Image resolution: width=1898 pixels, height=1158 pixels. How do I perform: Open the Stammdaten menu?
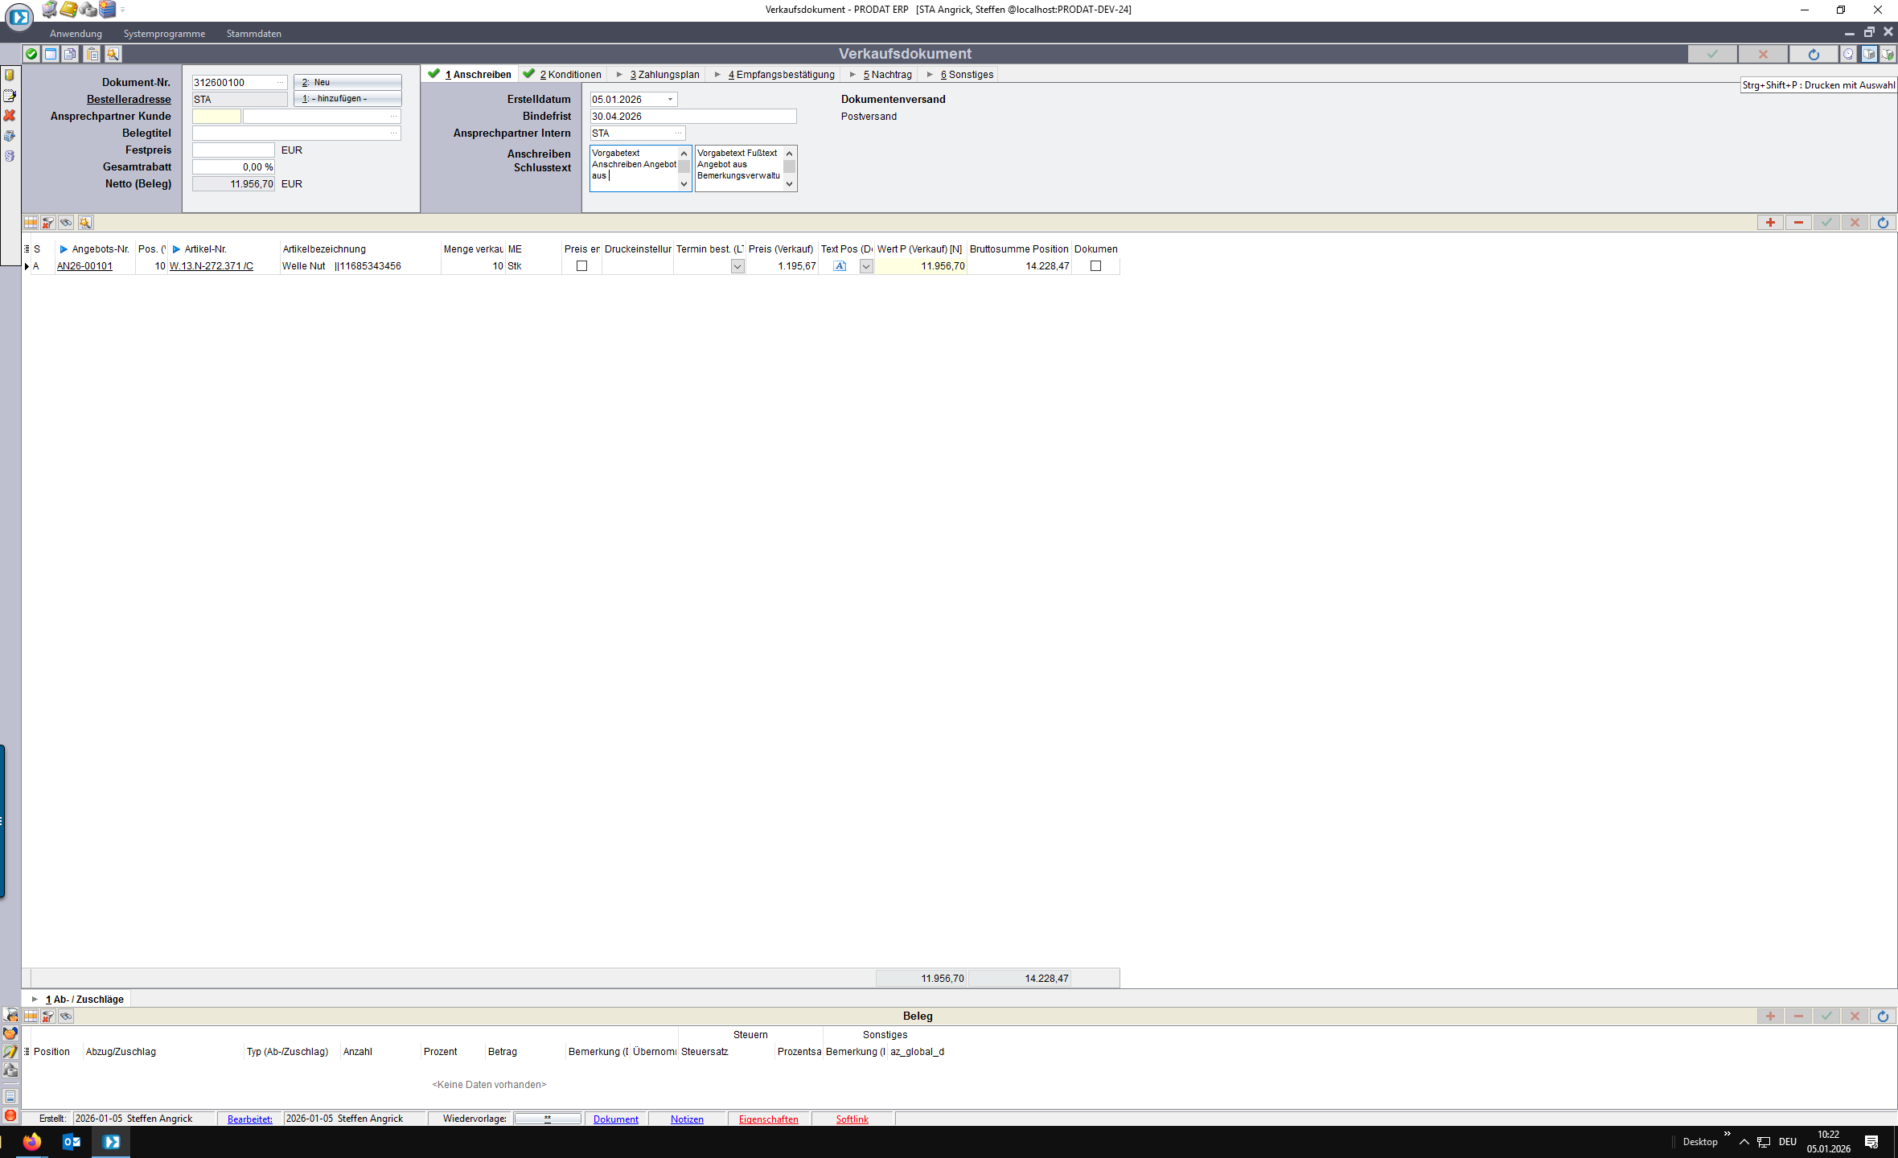click(253, 34)
